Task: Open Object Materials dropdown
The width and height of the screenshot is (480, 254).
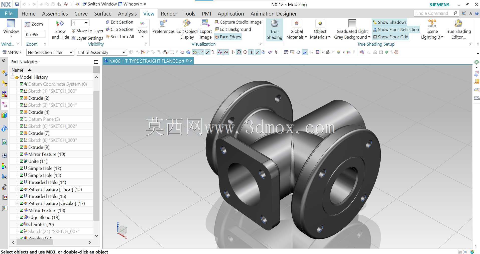Action: pos(320,30)
